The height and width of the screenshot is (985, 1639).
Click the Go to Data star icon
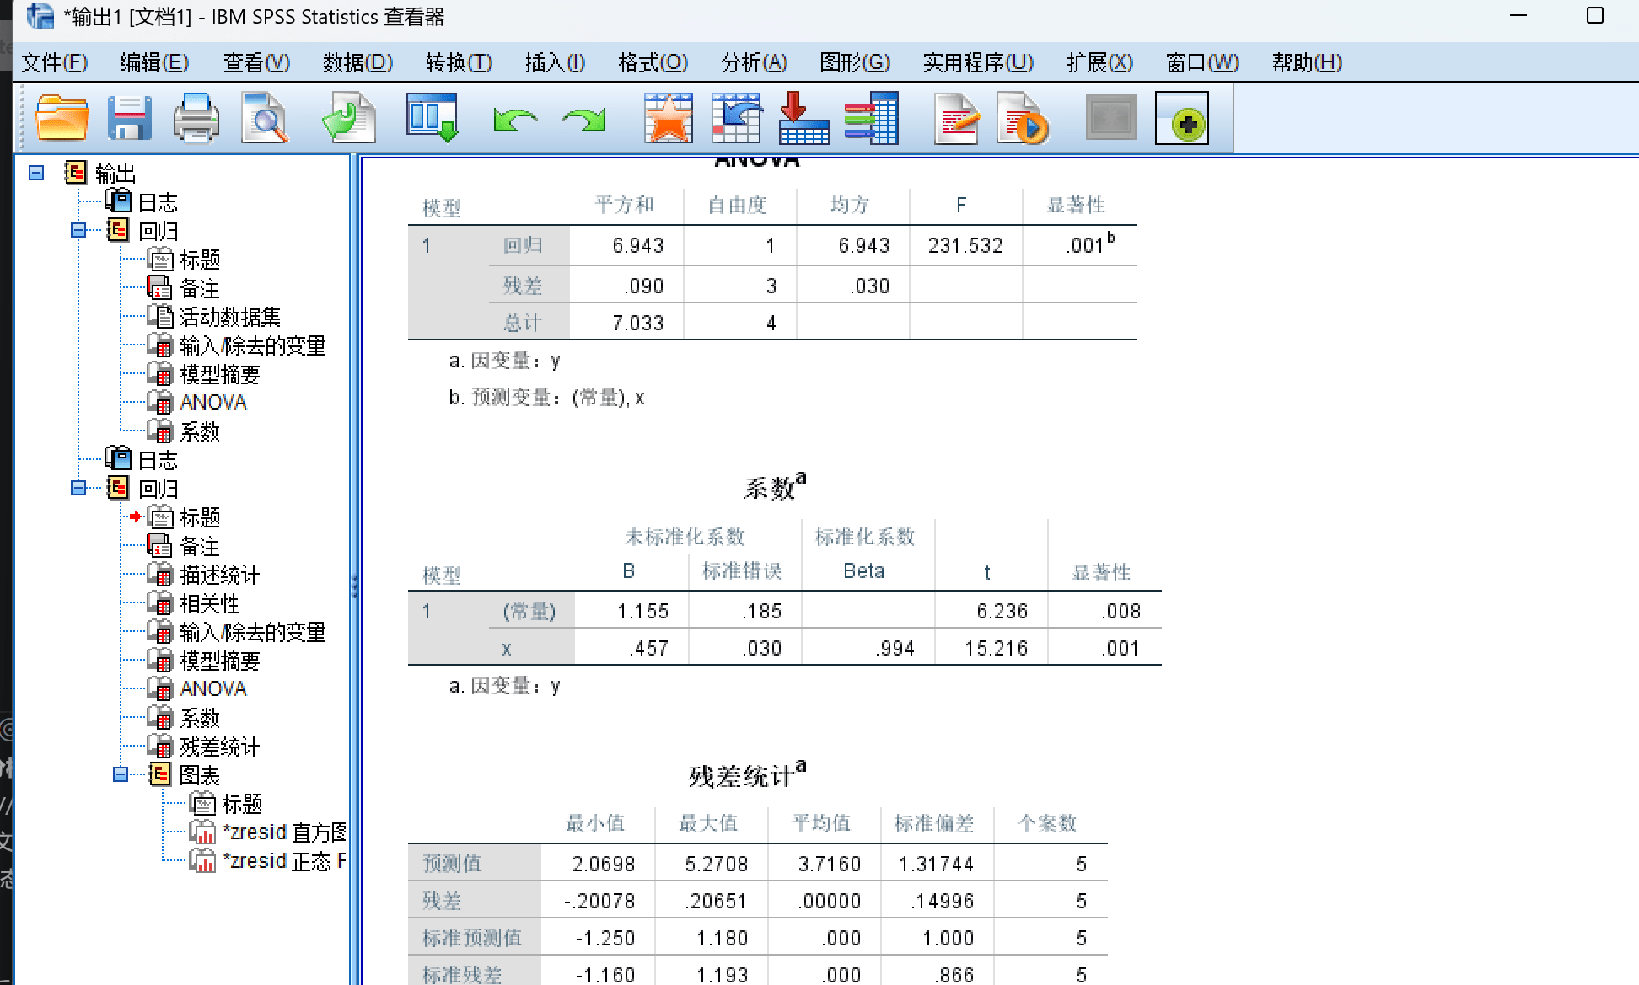(668, 118)
